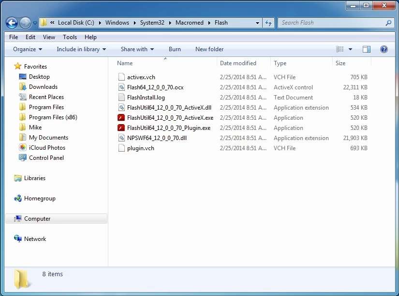
Task: Click System32 in the address path
Action: 152,23
